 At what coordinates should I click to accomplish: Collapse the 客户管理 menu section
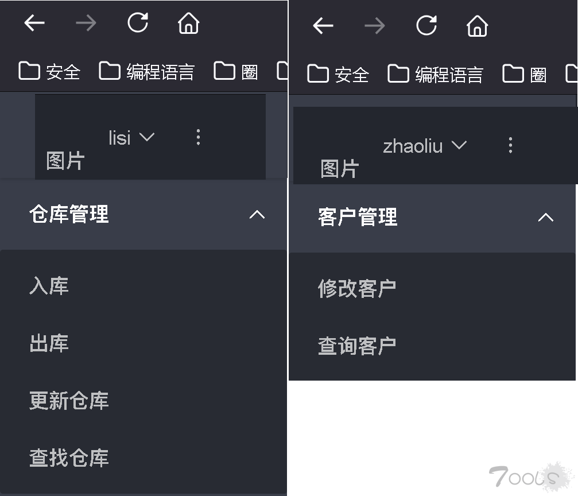[432, 217]
